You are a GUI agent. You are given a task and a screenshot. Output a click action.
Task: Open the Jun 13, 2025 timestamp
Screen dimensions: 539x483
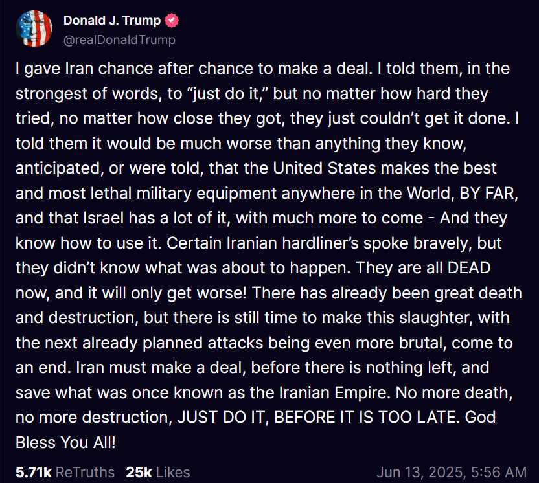[x=422, y=473]
